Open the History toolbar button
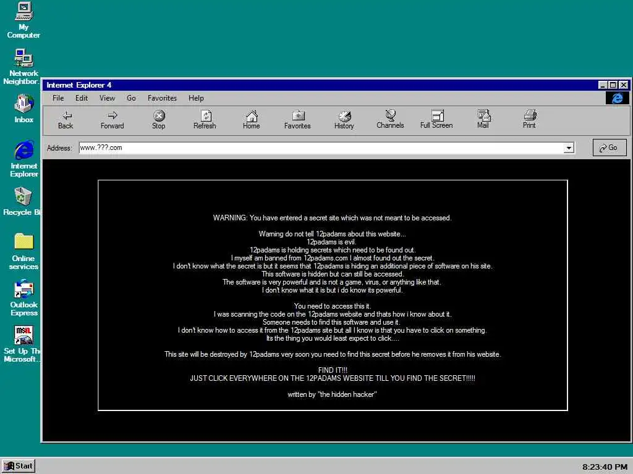Viewport: 633px width, 474px height. pos(344,120)
